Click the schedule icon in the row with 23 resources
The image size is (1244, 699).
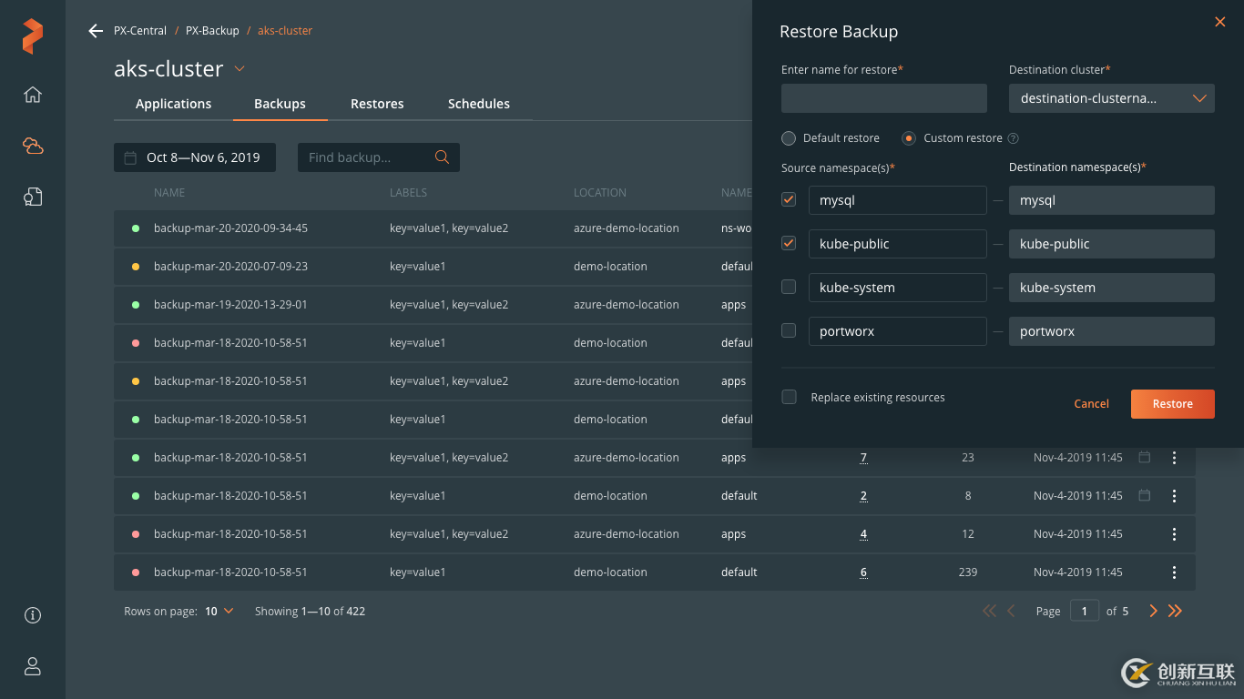tap(1145, 457)
